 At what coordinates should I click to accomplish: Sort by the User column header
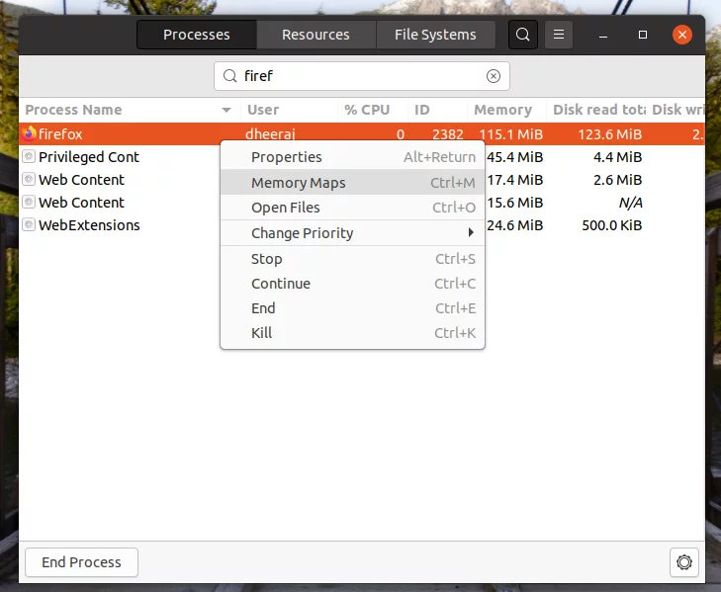[x=289, y=110]
